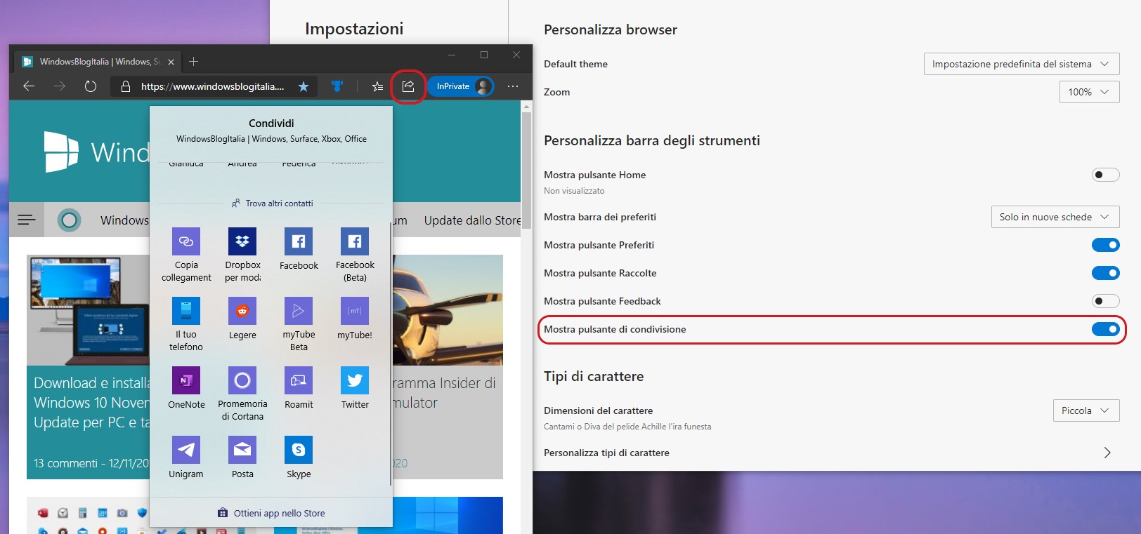
Task: Click the Windows item in site menu
Action: coord(124,220)
